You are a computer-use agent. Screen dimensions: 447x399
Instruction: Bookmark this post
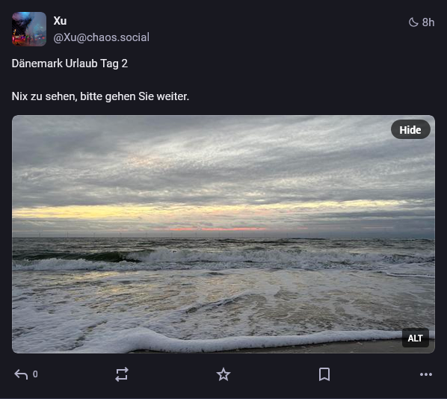click(324, 374)
